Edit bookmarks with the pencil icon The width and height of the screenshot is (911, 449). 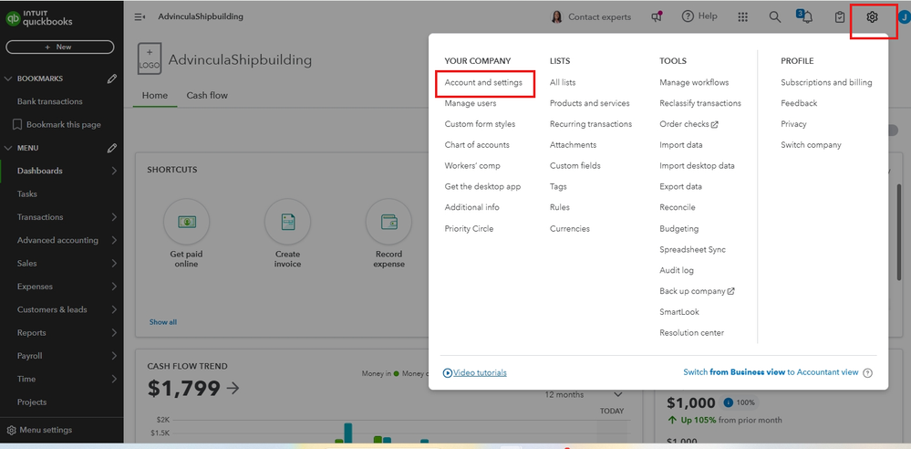(x=112, y=78)
